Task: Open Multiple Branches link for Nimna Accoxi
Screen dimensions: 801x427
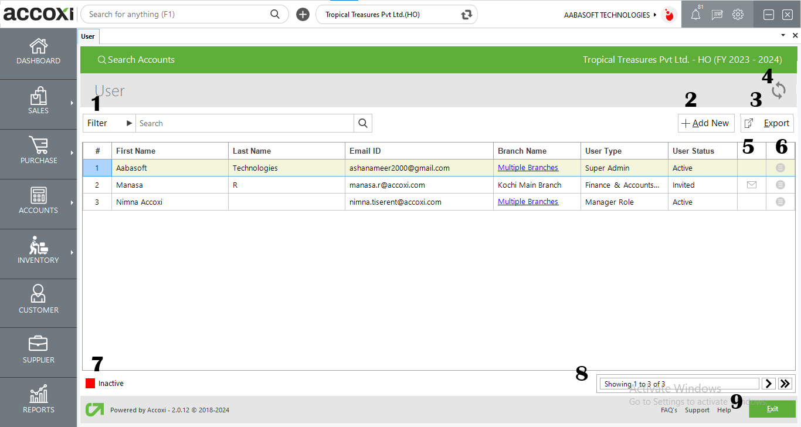Action: coord(528,202)
